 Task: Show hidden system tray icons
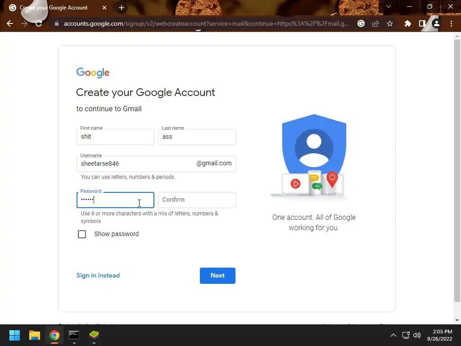tap(393, 335)
